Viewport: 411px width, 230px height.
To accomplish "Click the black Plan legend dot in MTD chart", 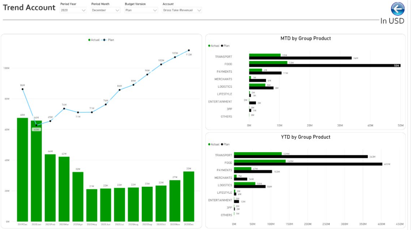I will pyautogui.click(x=222, y=46).
